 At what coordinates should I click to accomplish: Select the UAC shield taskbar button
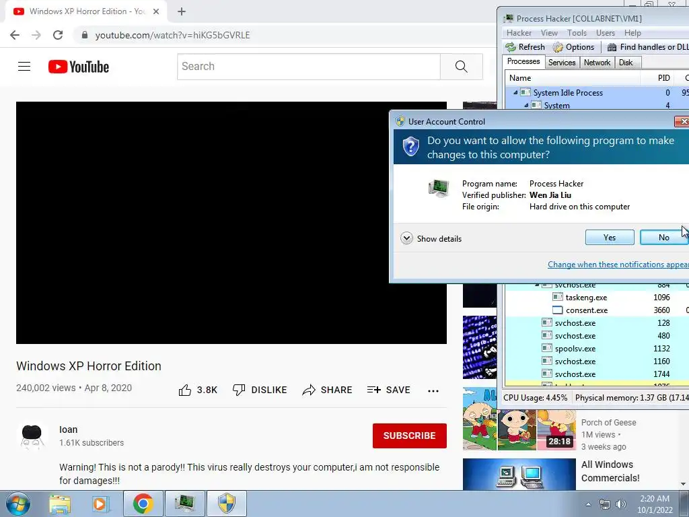click(x=227, y=504)
